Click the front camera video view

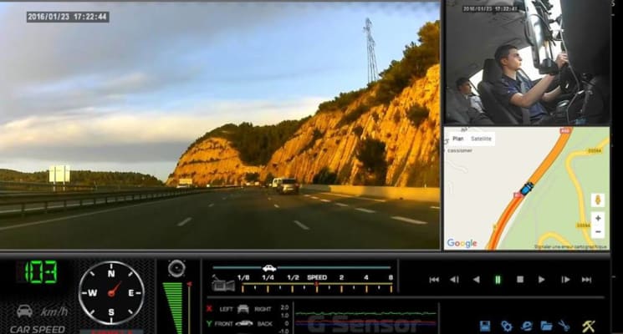pos(220,125)
